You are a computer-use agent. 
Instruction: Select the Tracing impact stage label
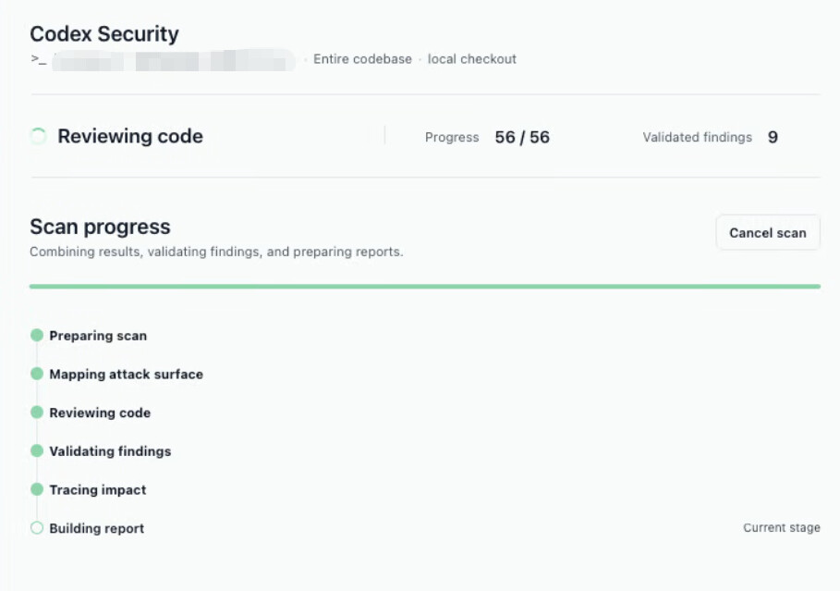point(98,490)
